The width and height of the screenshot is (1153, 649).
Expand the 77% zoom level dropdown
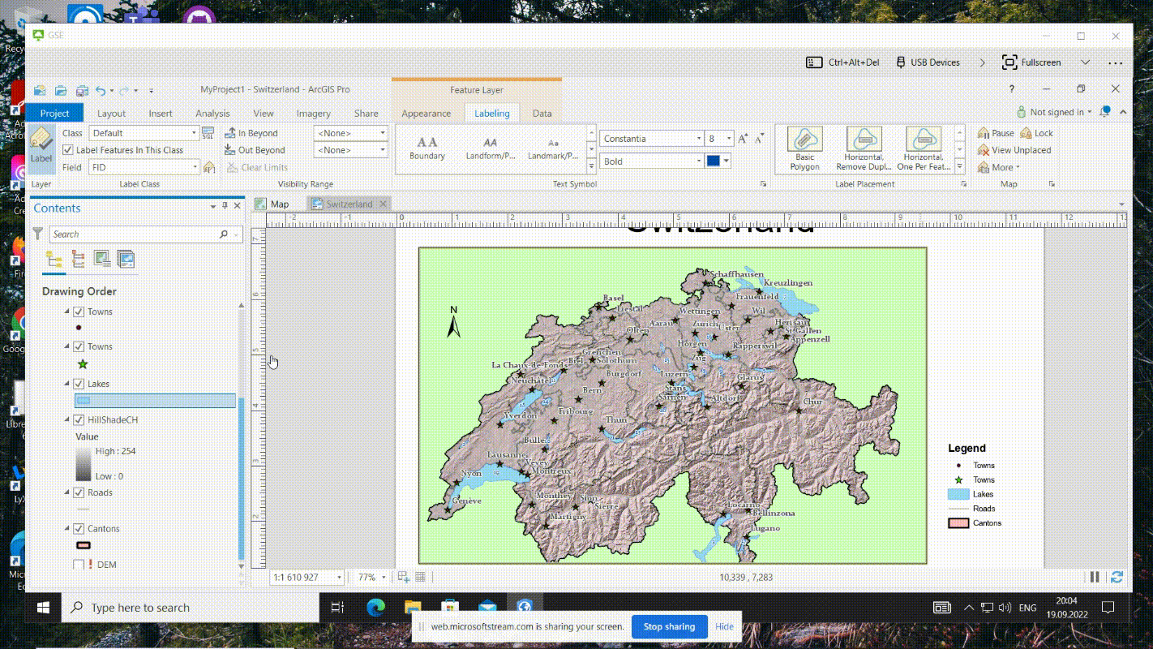(385, 578)
